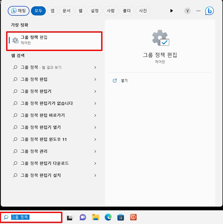Expand chevron for 편집기 다운로드 suggestion
The image size is (223, 224).
click(95, 163)
